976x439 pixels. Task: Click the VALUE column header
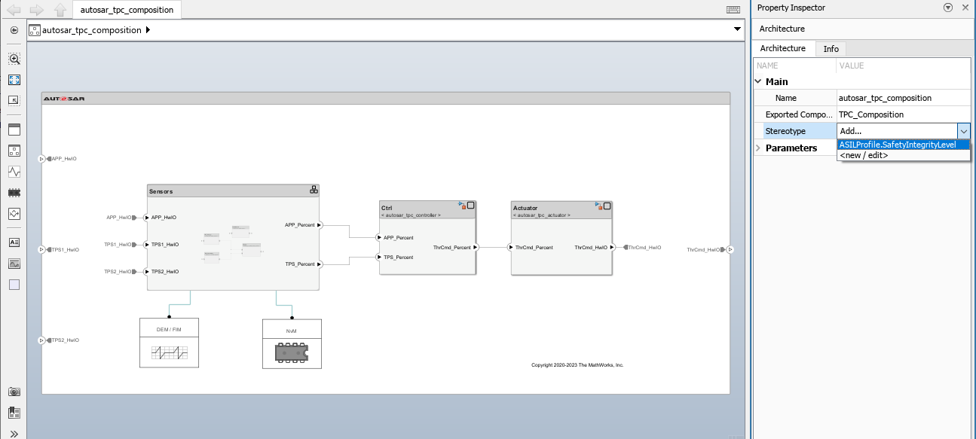point(852,66)
